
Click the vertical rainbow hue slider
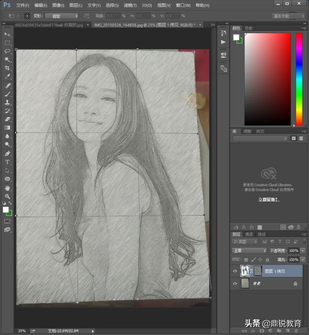299,79
